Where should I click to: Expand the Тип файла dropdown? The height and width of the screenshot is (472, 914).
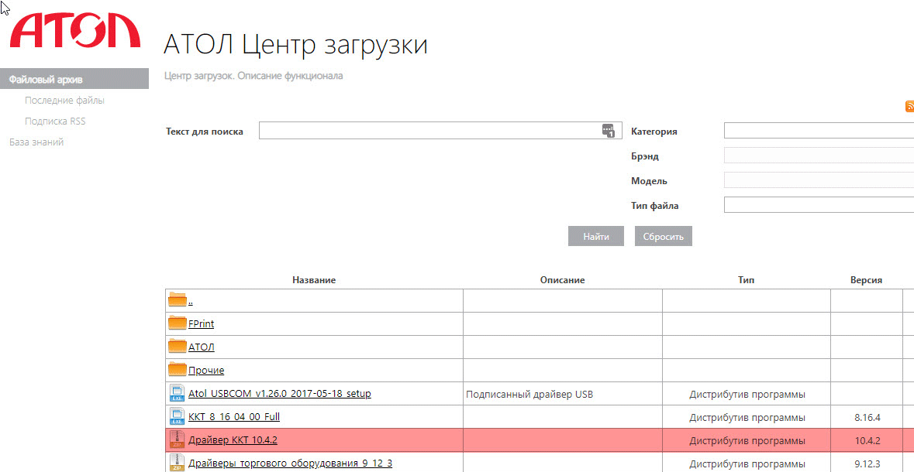818,205
